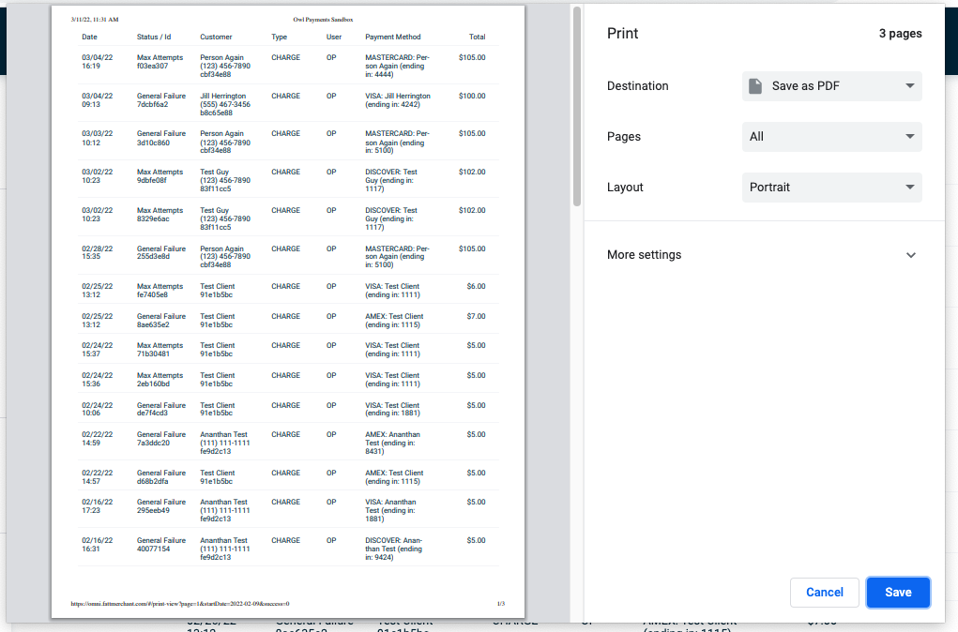Click transaction id 71b30481
Viewport: 958px width, 632px height.
153,354
